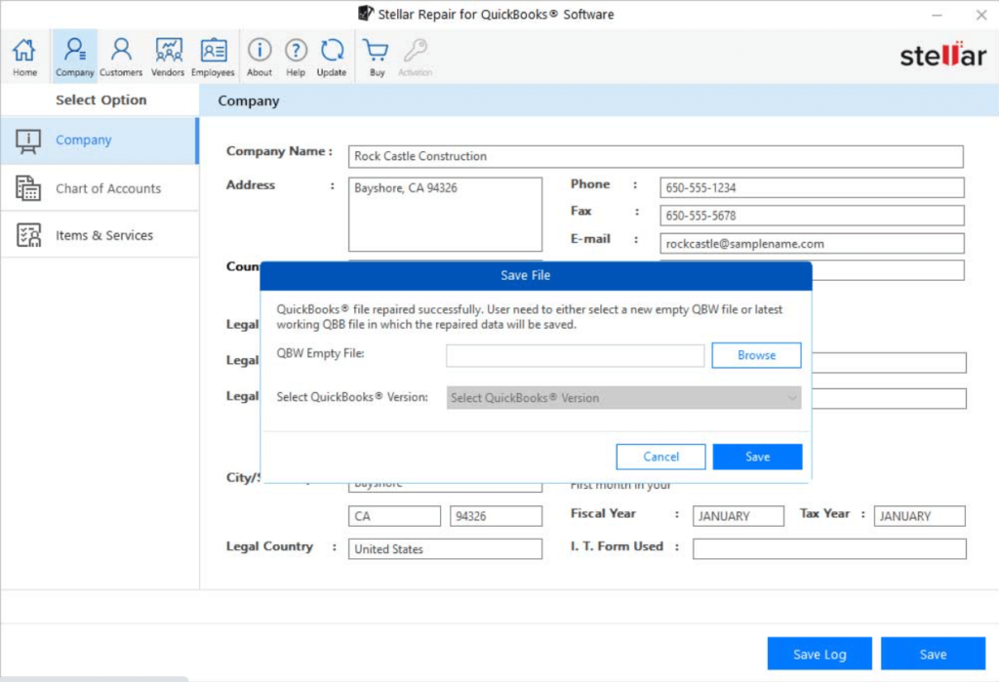The height and width of the screenshot is (682, 999).
Task: Open the Activation option
Action: pos(415,55)
